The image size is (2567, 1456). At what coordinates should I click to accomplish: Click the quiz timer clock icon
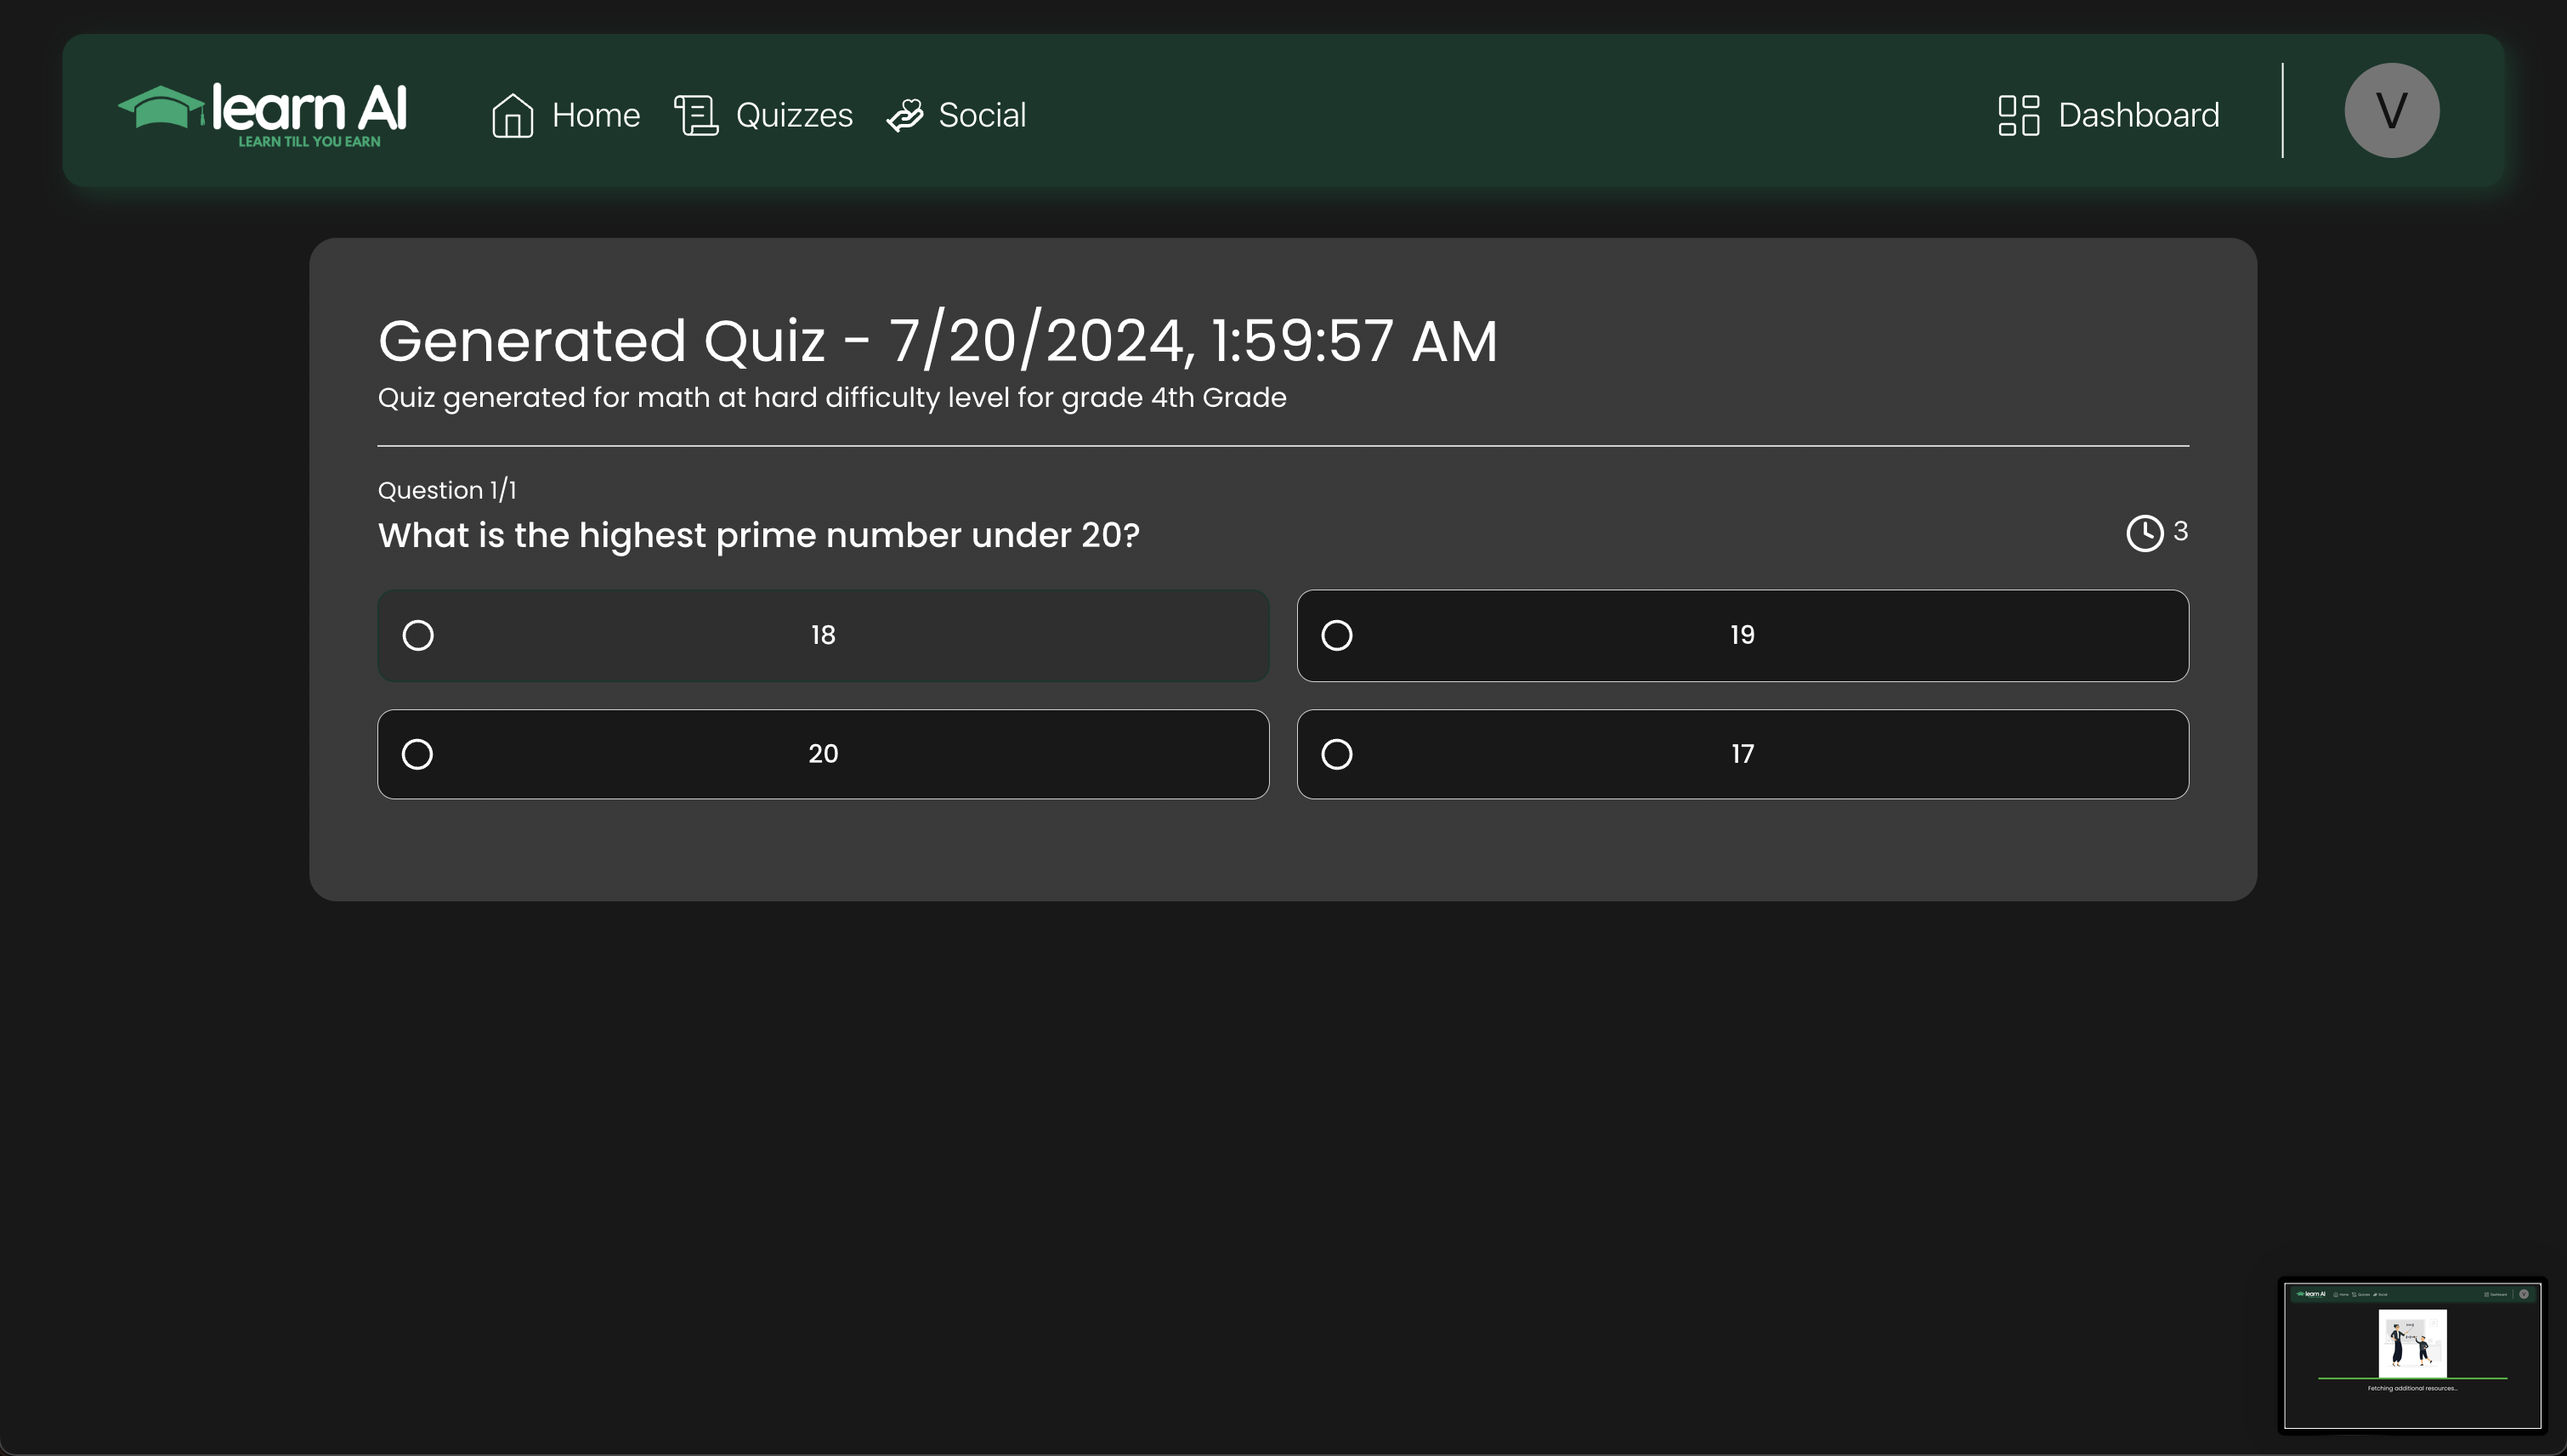pos(2144,533)
